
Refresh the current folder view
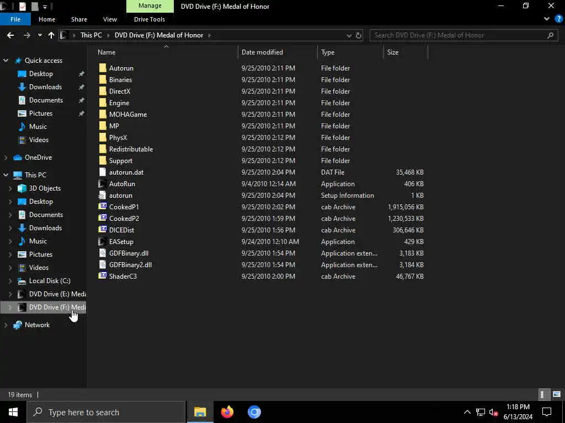pos(359,35)
